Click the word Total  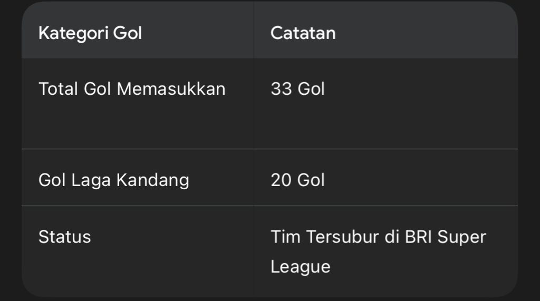pos(59,89)
